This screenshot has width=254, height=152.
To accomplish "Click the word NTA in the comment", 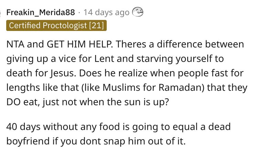I will [x=15, y=44].
